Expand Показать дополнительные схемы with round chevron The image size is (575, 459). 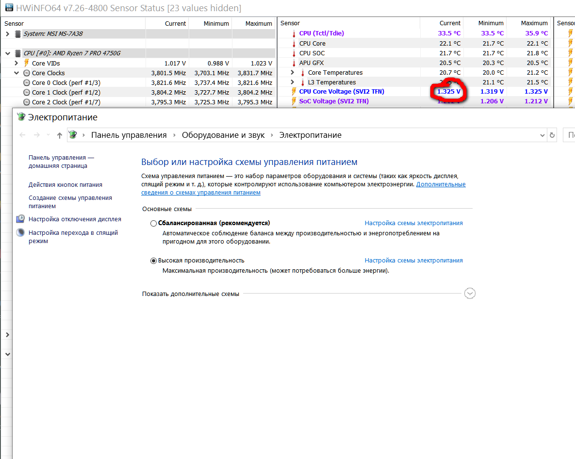tap(470, 293)
